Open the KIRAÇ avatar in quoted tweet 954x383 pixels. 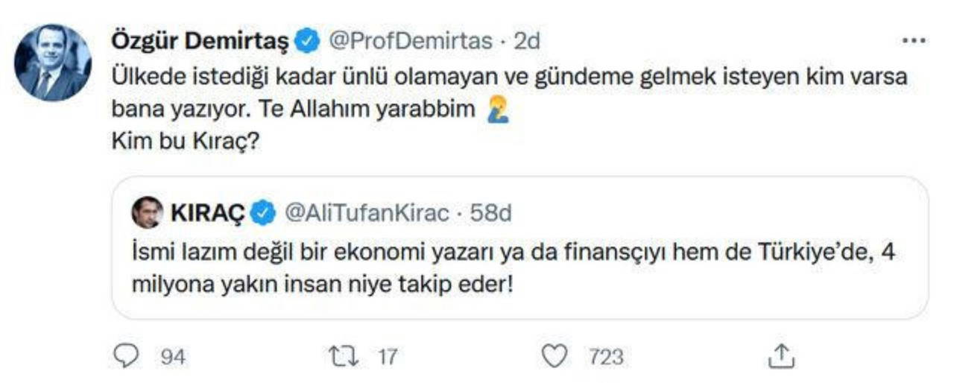[x=147, y=213]
